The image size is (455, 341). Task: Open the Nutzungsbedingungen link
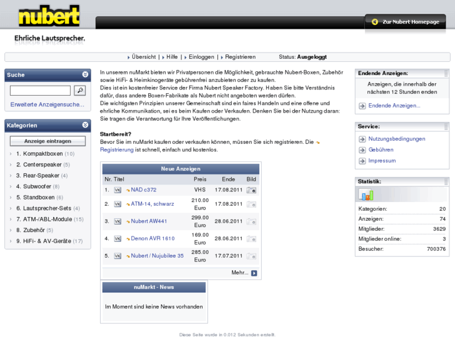click(397, 139)
